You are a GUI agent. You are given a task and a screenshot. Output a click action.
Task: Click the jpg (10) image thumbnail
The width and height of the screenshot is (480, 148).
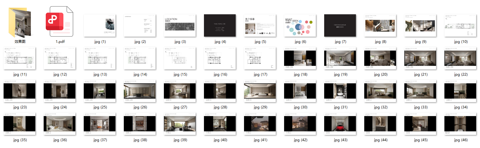point(460,26)
